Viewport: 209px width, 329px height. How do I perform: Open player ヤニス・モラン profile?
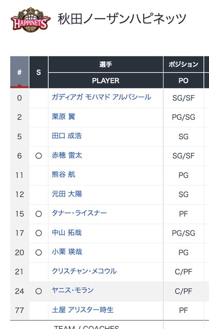(72, 290)
